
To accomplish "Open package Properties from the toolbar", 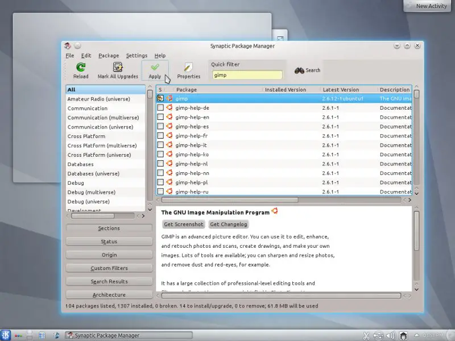I will click(189, 70).
